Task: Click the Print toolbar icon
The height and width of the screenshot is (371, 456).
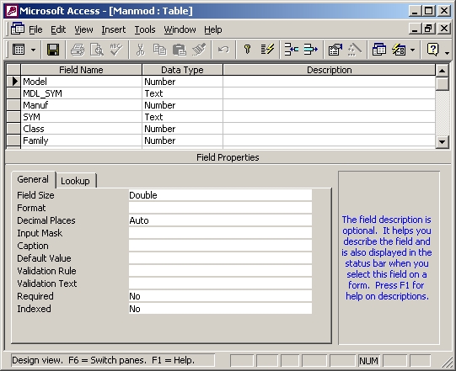Action: (78, 50)
